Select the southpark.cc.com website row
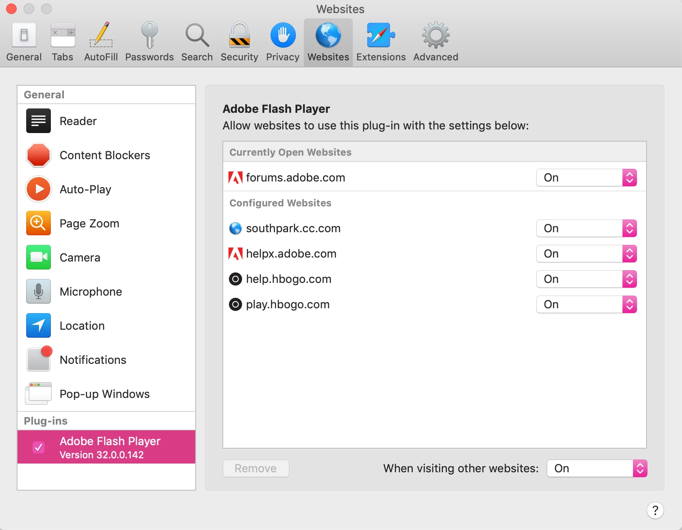 tap(434, 228)
